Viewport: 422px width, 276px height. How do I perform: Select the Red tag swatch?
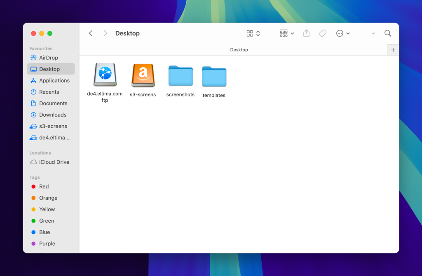(34, 186)
